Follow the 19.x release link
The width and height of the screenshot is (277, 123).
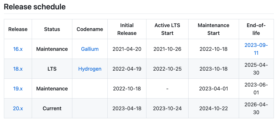coord(18,89)
